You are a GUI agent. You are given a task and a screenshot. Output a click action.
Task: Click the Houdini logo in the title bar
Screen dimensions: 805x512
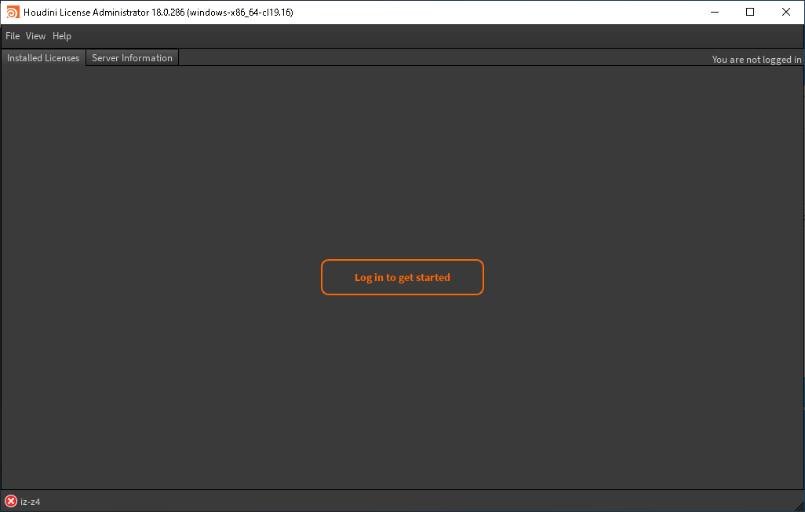(13, 12)
